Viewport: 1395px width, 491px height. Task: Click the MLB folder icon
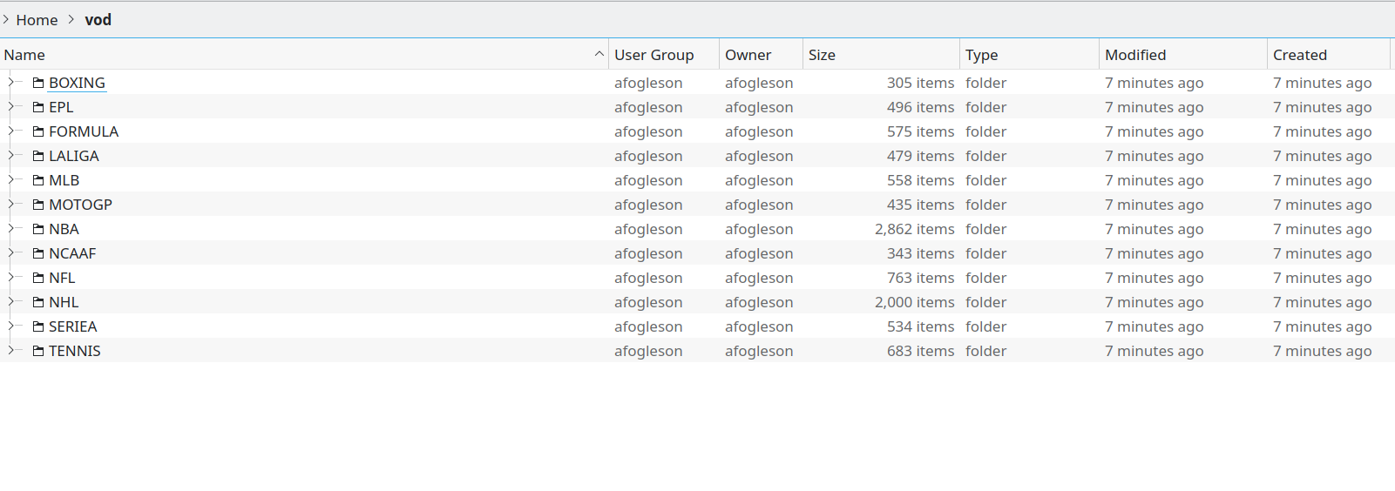38,180
